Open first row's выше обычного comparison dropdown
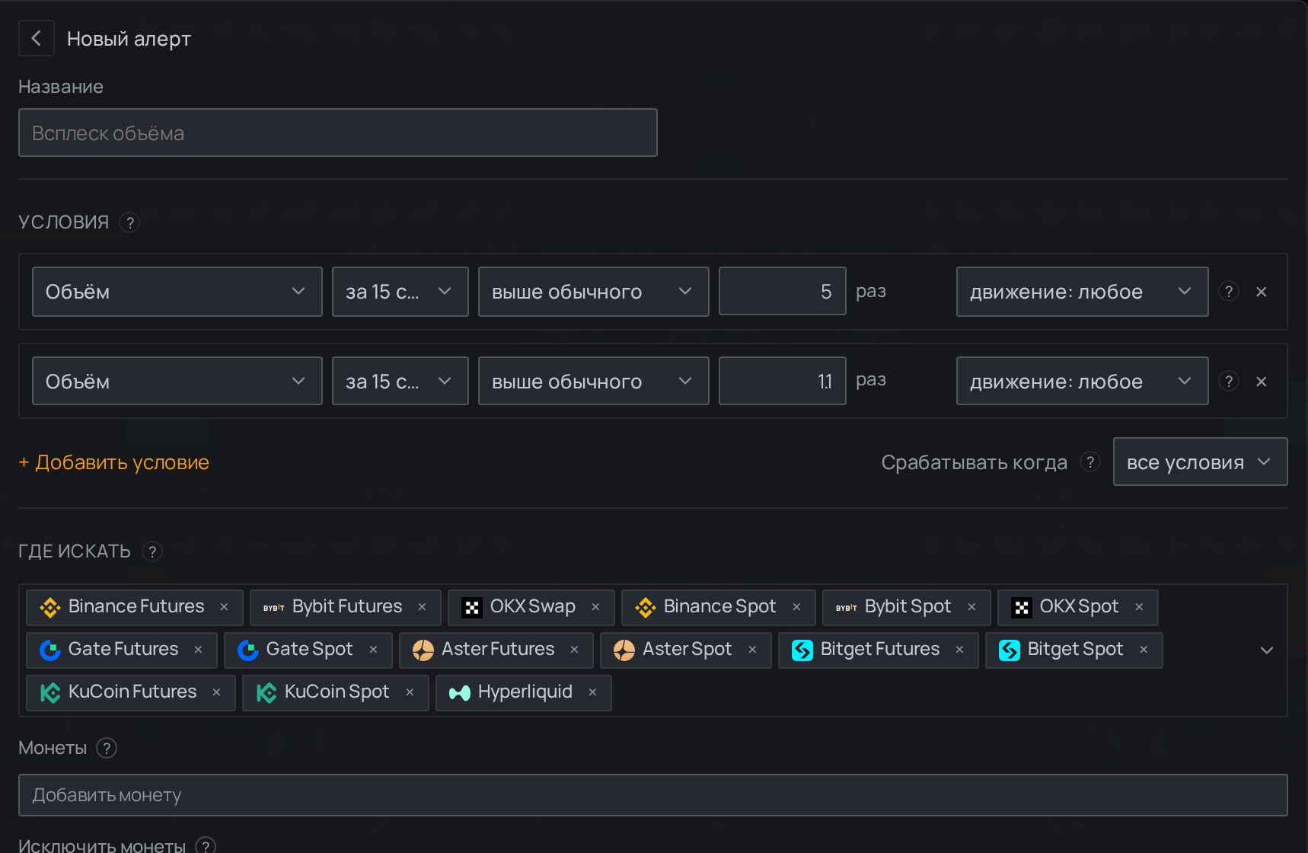1308x853 pixels. [x=594, y=292]
